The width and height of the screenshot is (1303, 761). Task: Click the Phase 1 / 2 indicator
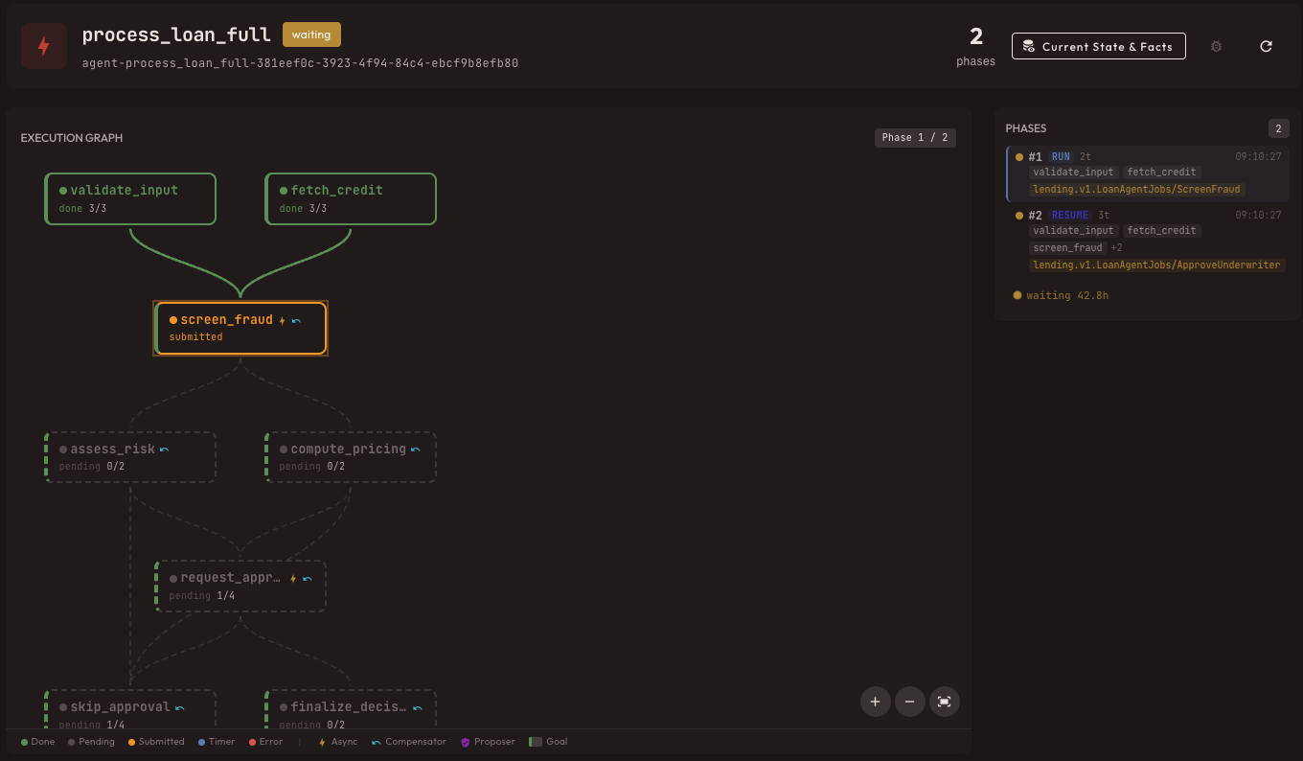[x=915, y=138]
